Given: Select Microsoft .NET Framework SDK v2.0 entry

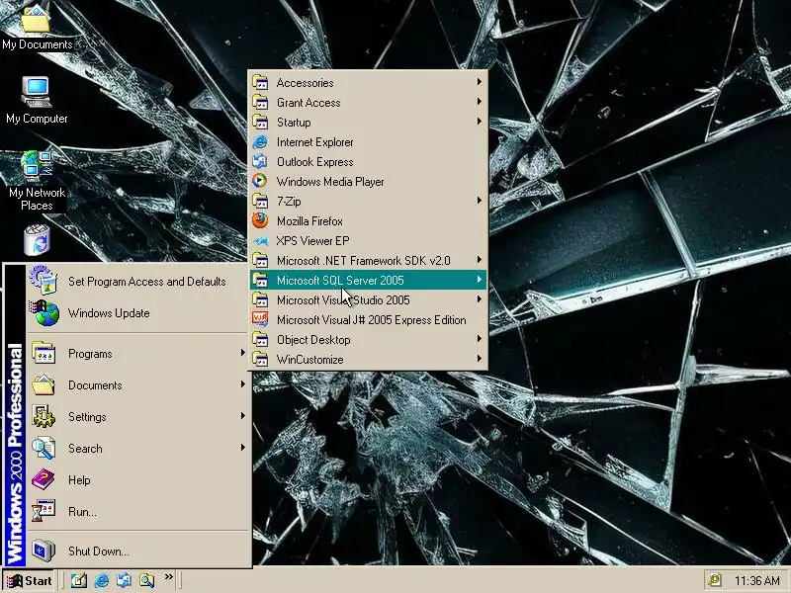Looking at the screenshot, I should pos(368,261).
